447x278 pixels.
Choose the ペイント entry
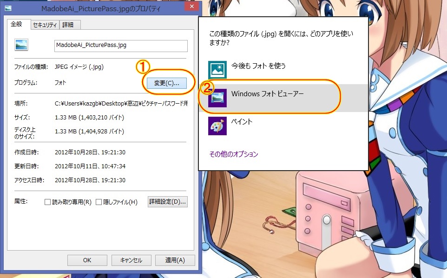283,126
